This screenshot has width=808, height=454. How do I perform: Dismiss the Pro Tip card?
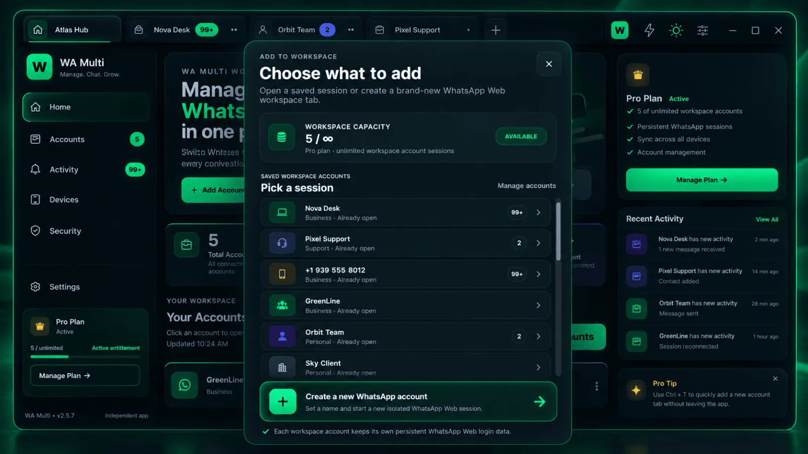pyautogui.click(x=775, y=378)
